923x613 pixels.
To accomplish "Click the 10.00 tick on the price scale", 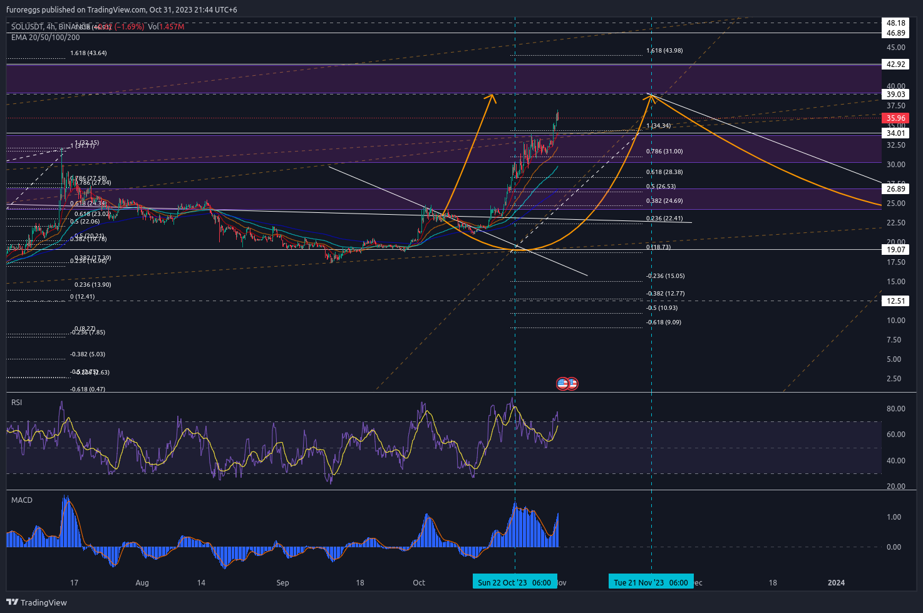I will click(x=896, y=321).
